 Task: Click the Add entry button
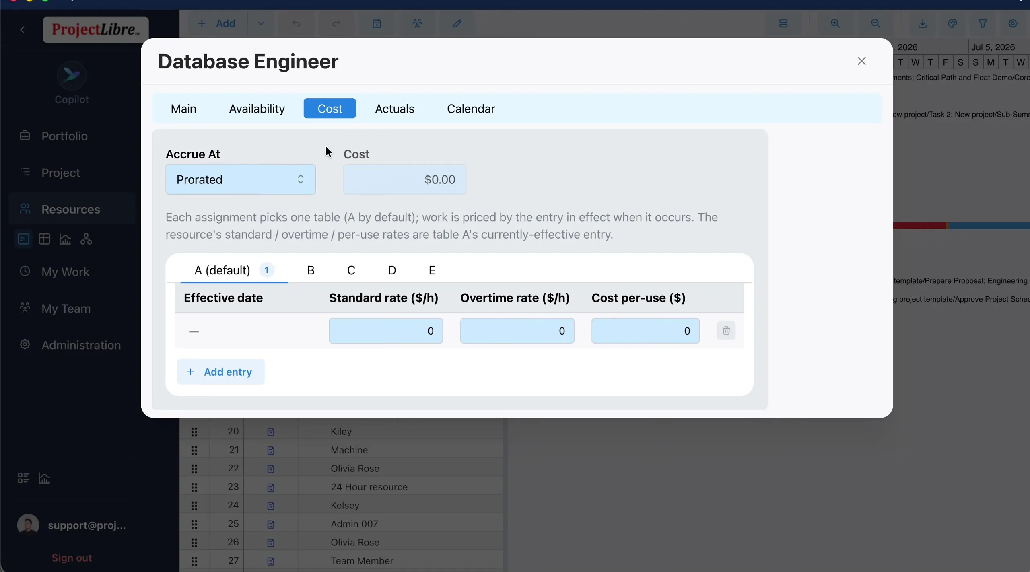pyautogui.click(x=221, y=372)
